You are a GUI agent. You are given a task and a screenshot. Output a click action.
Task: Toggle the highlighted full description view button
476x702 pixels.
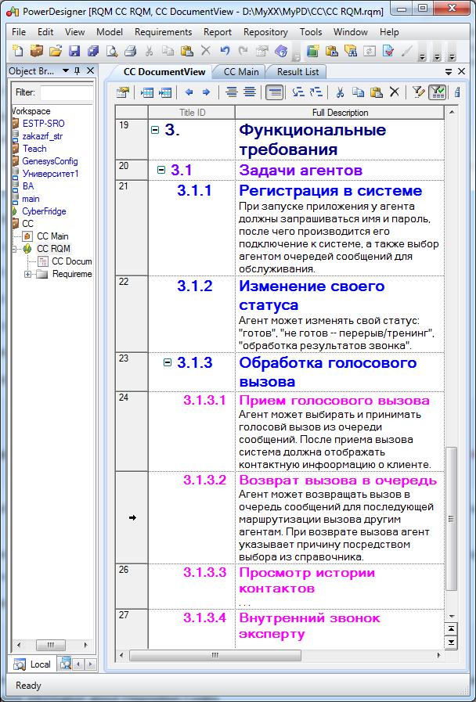click(x=275, y=92)
